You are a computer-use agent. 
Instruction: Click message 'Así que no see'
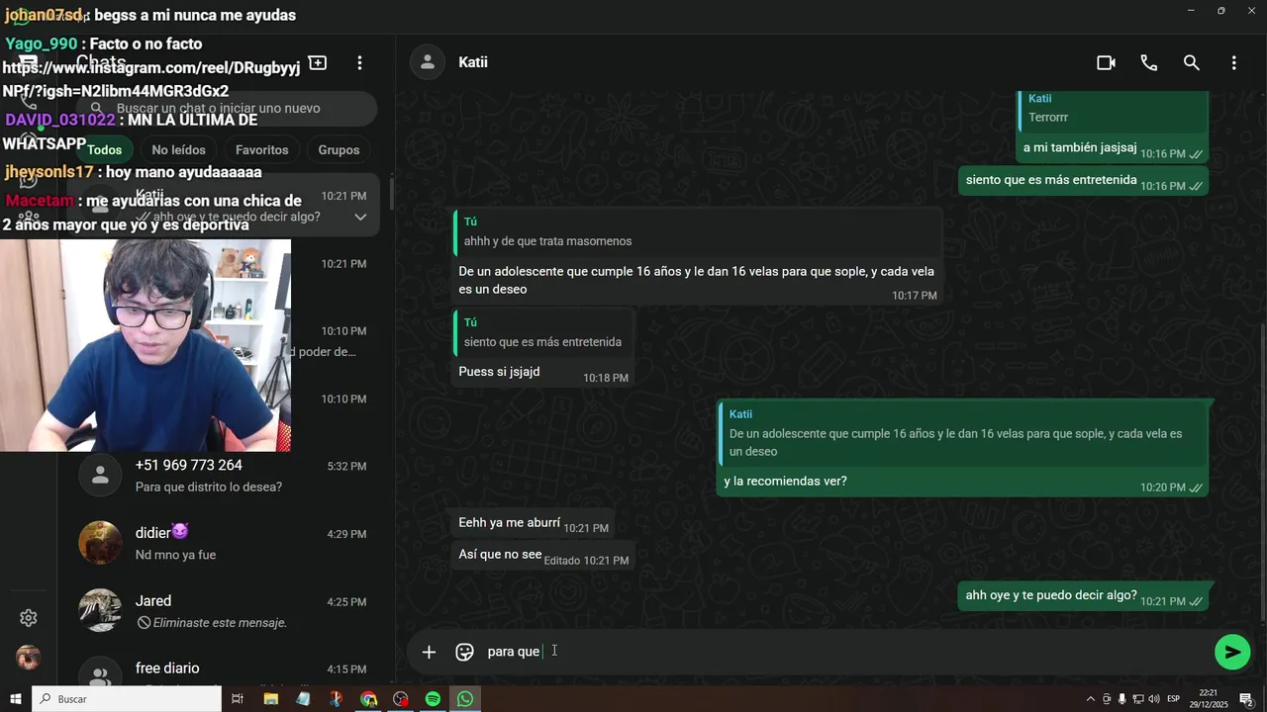tap(500, 554)
